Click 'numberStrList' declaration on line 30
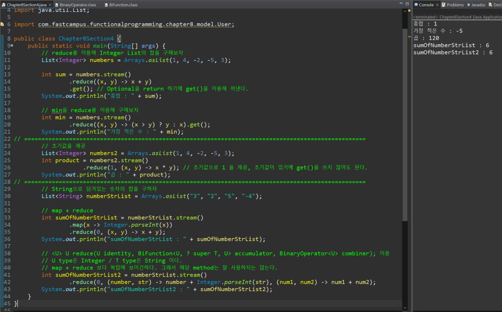The image size is (502, 312). pyautogui.click(x=108, y=196)
